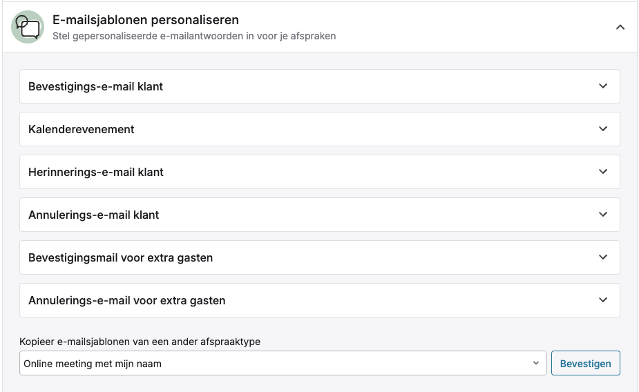Click chevron of Annulerings-e-mail voor extra gasten
This screenshot has width=639, height=392.
(x=602, y=300)
